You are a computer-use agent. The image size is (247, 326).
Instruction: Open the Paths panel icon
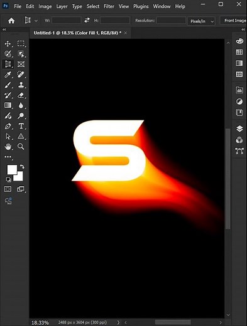(x=239, y=151)
